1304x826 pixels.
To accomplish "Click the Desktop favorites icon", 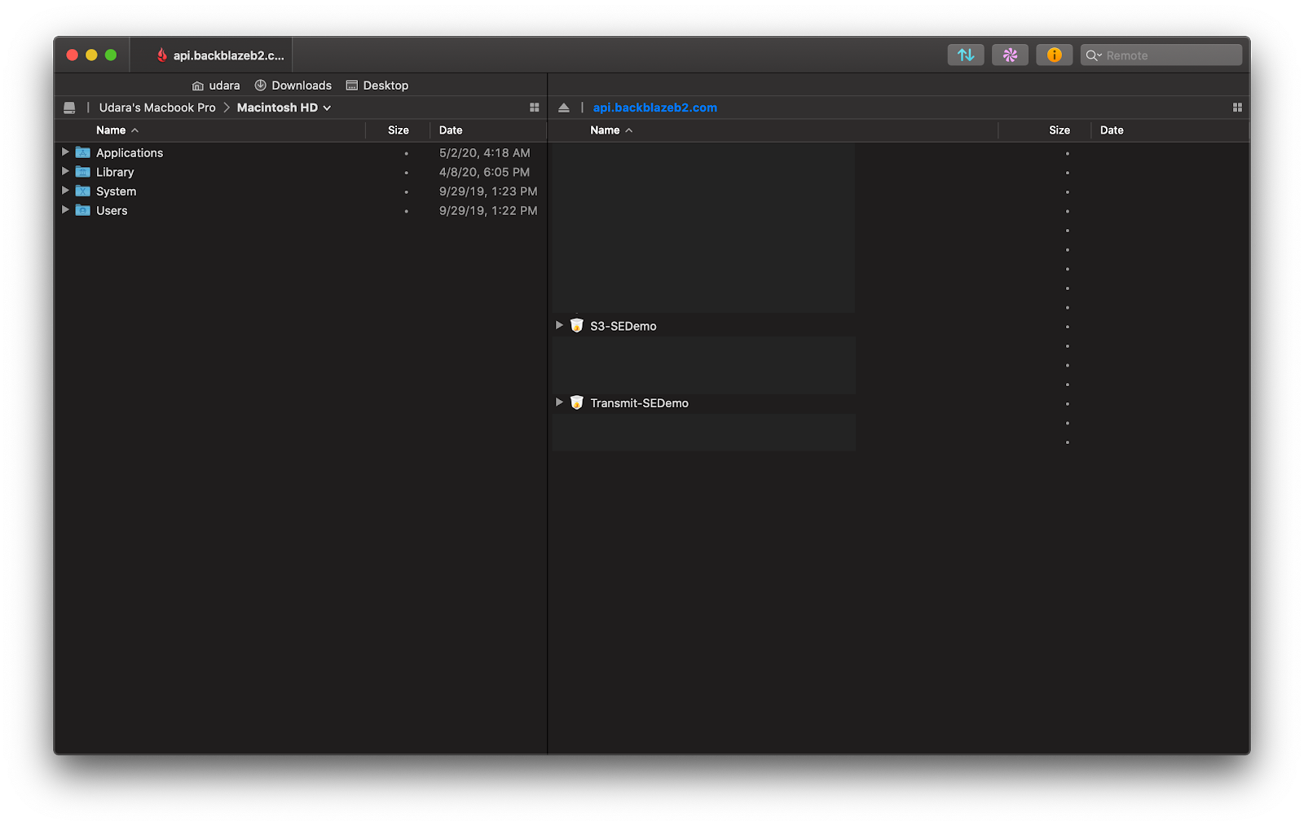I will (x=352, y=85).
